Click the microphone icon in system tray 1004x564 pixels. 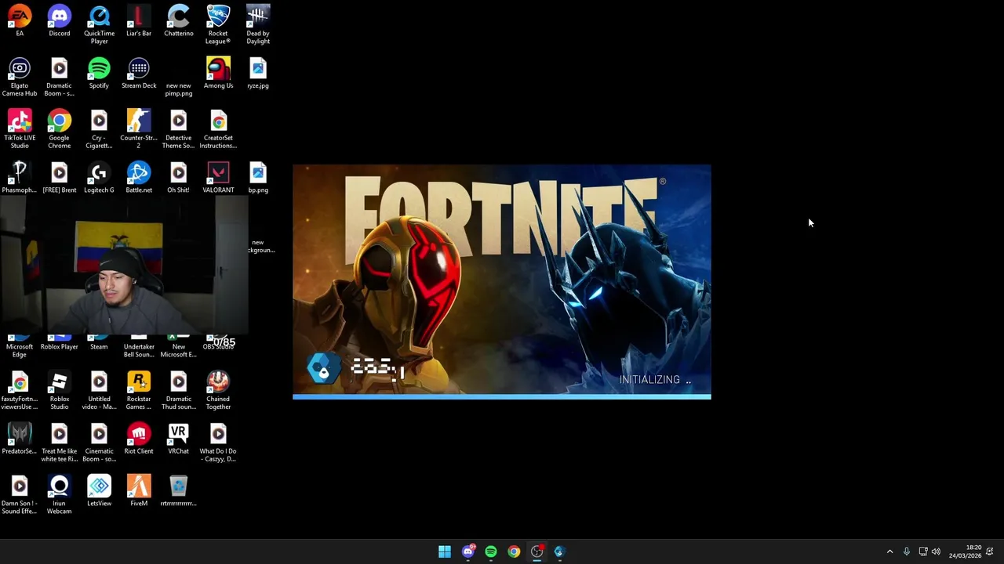click(x=907, y=551)
